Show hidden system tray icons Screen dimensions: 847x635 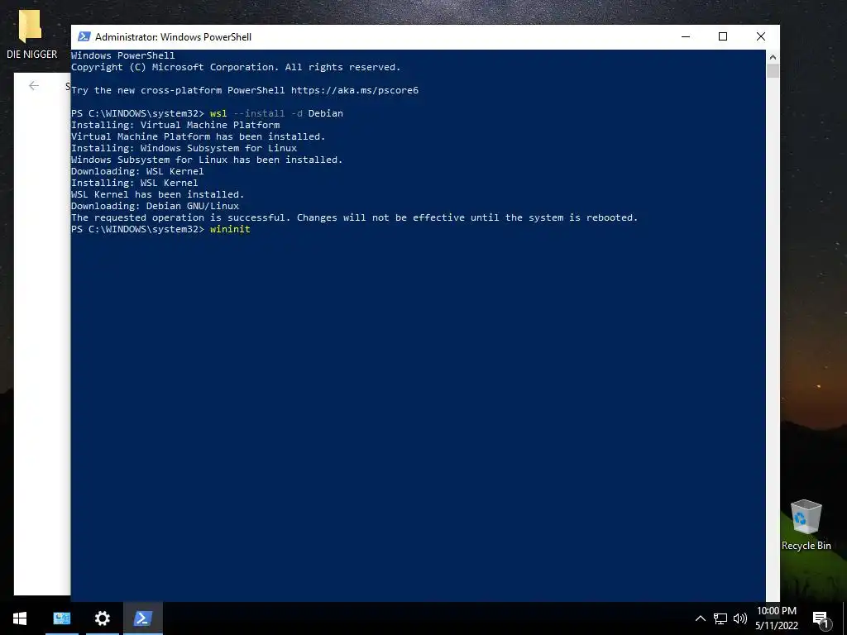(x=700, y=618)
